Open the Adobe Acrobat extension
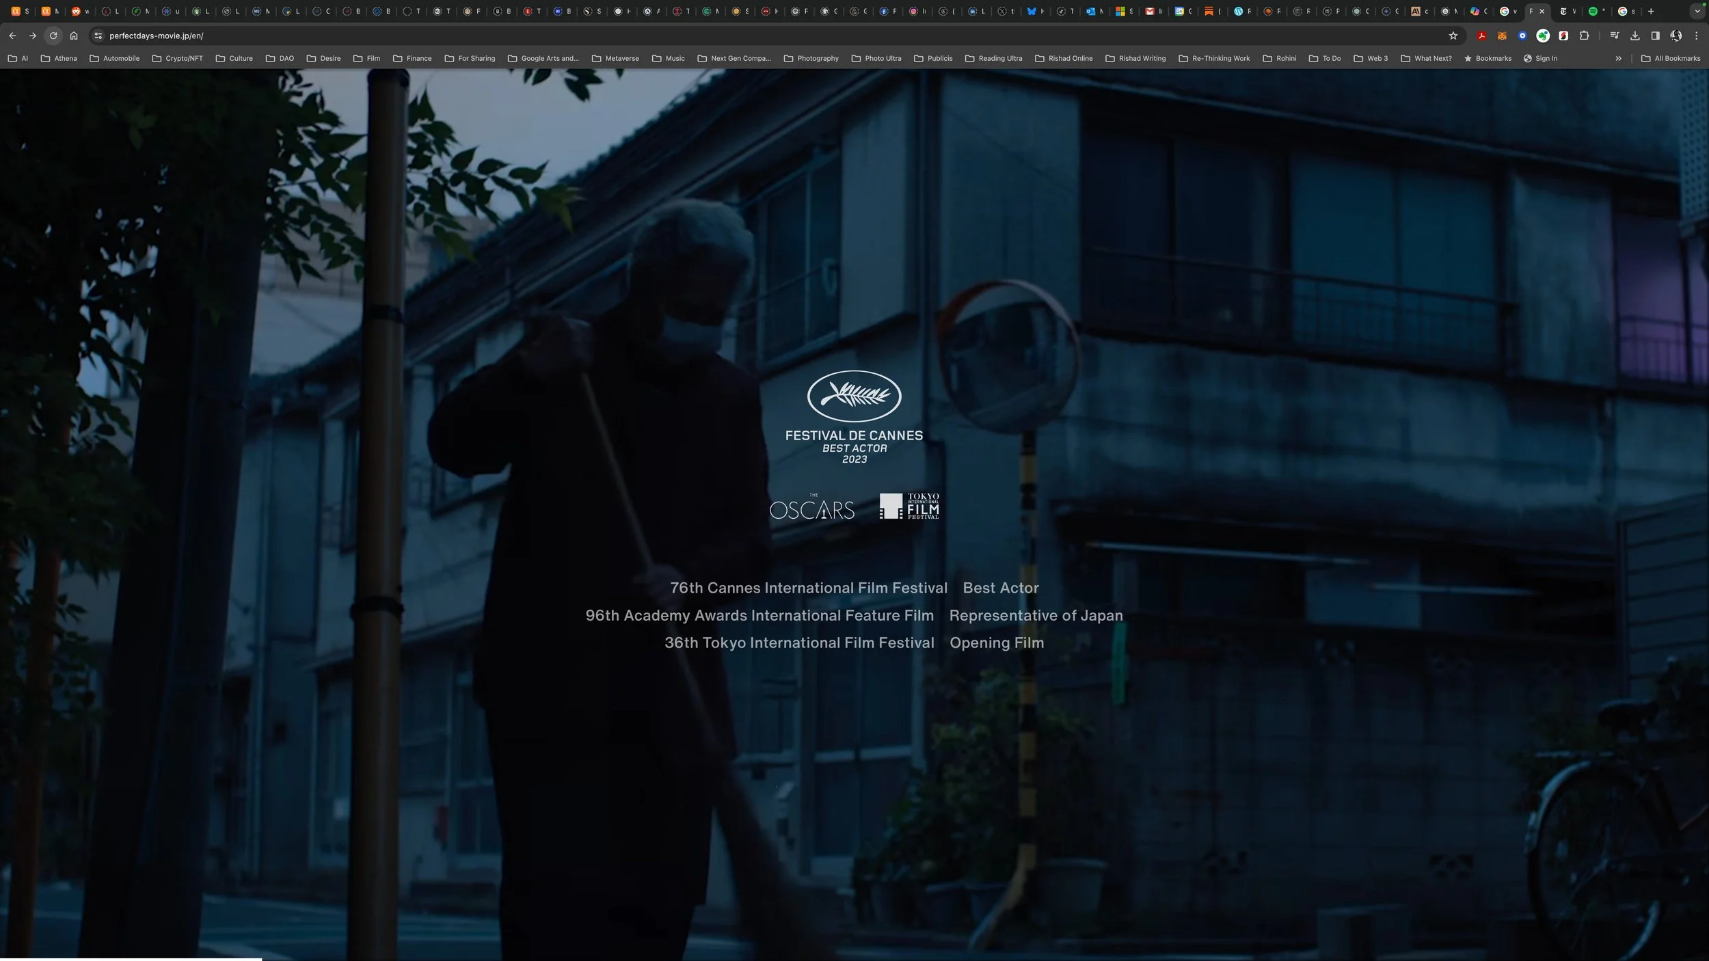This screenshot has width=1709, height=961. pyautogui.click(x=1481, y=36)
